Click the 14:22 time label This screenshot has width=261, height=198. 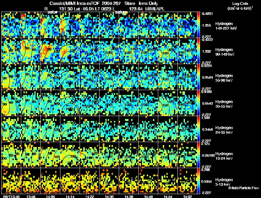[89, 197]
